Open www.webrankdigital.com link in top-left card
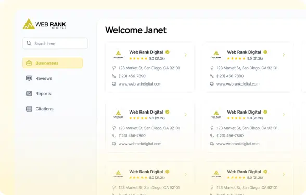306x195 pixels. pyautogui.click(x=140, y=84)
